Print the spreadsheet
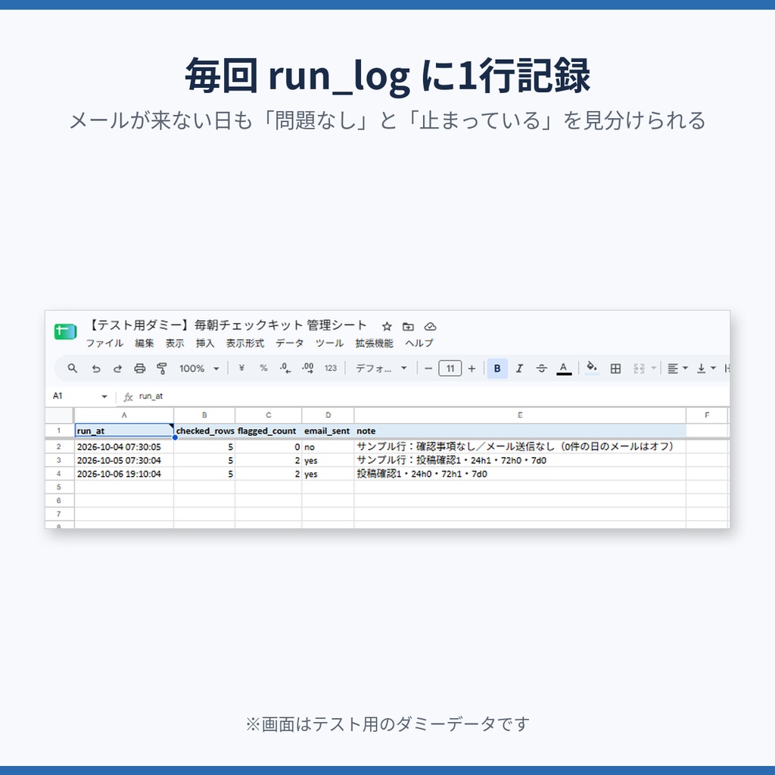775x775 pixels. click(x=140, y=369)
